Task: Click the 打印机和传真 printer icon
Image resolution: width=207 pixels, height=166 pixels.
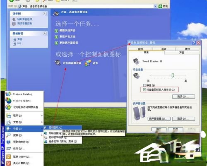Action: coord(46,137)
